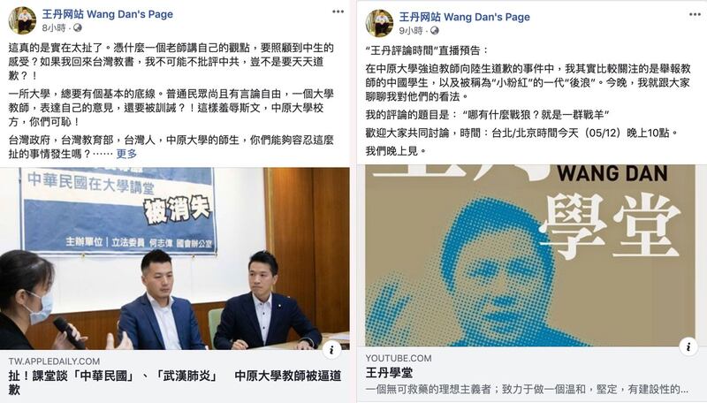The image size is (707, 403).
Task: Open the 王丹學堂 YouTube link title
Action: point(389,373)
